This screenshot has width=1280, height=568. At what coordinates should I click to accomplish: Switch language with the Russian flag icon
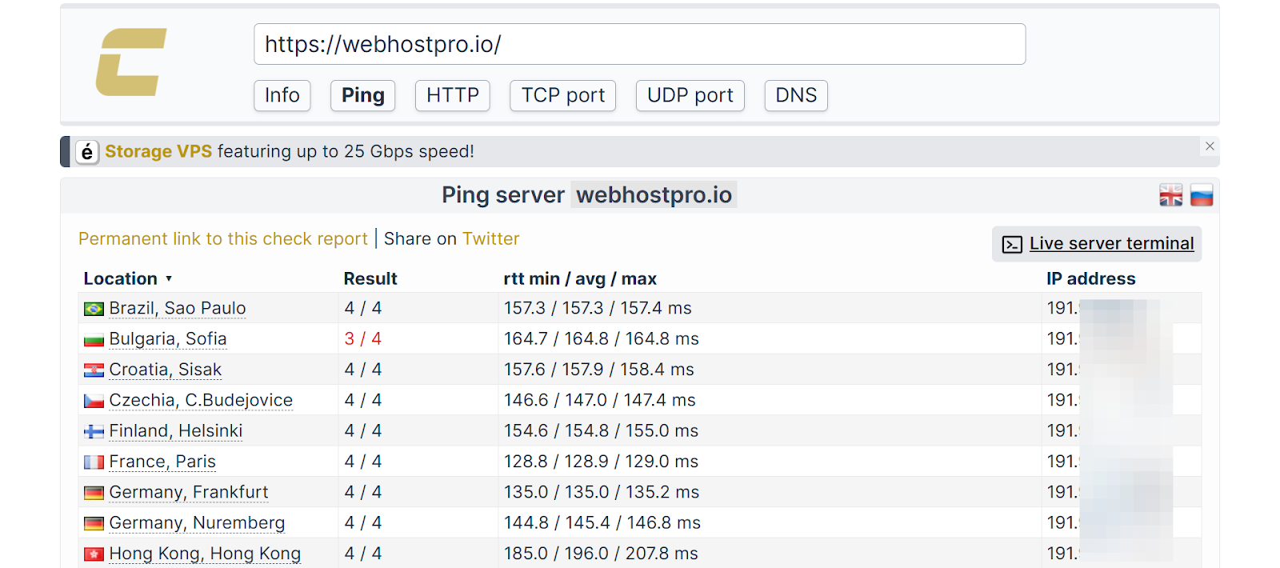(1202, 195)
